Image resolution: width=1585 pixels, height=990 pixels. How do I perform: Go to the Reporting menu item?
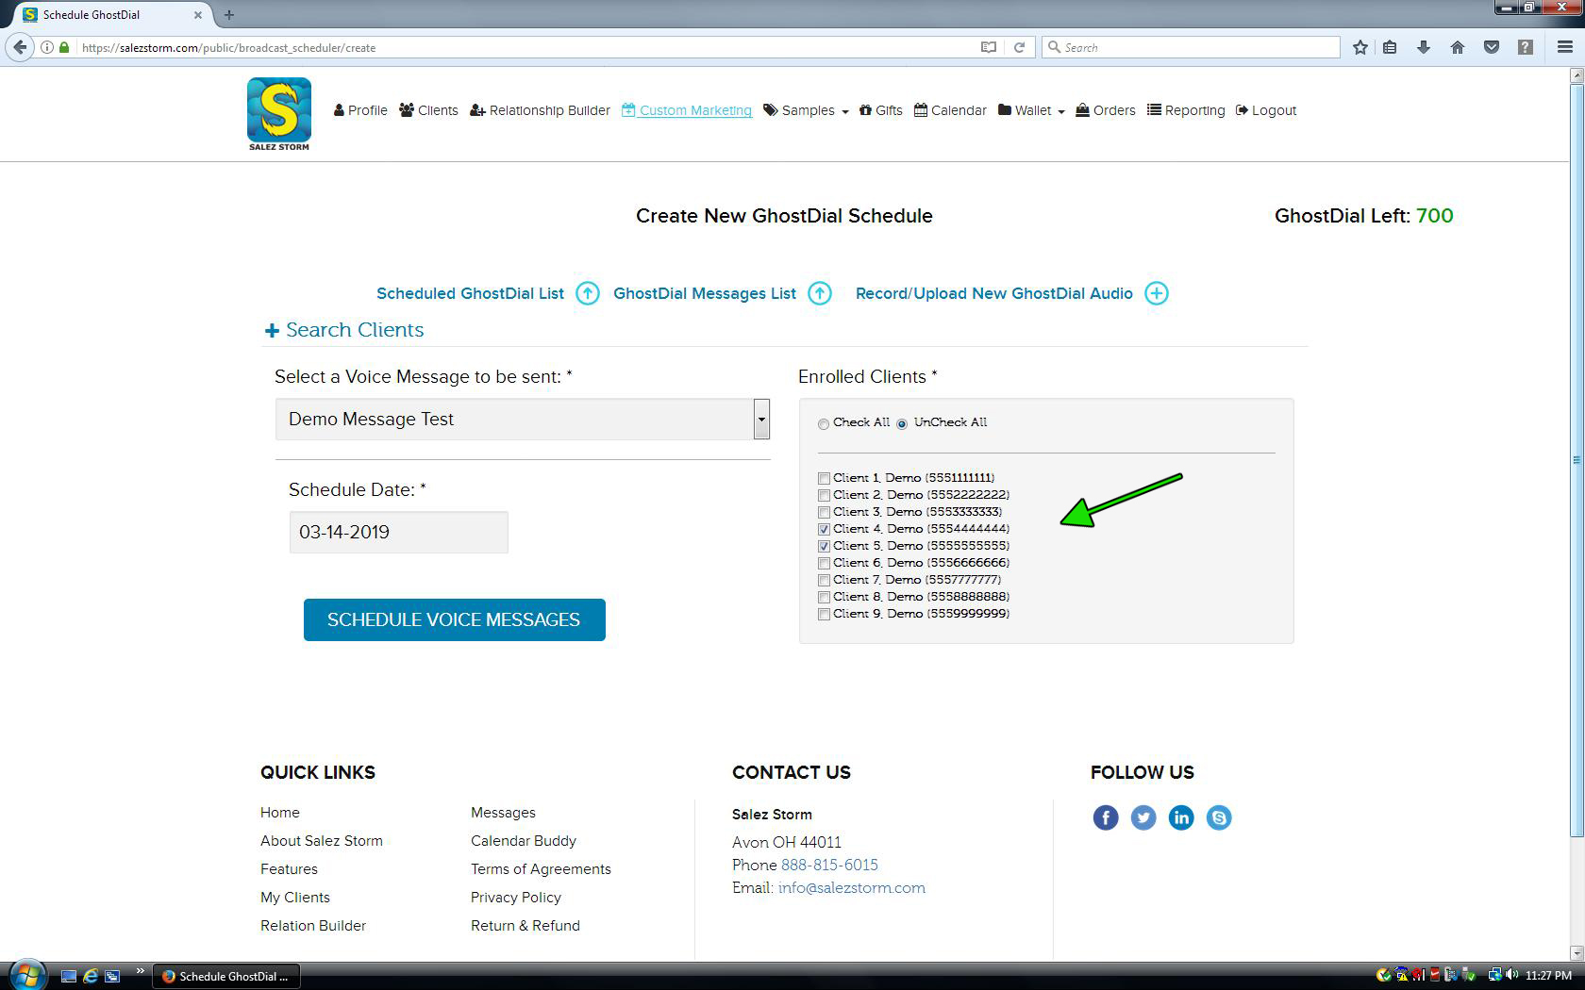click(1186, 110)
